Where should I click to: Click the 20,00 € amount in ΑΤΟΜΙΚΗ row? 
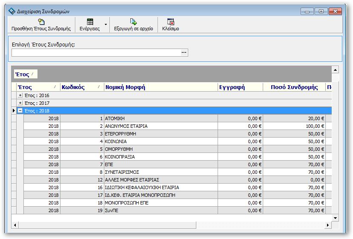[x=294, y=118]
